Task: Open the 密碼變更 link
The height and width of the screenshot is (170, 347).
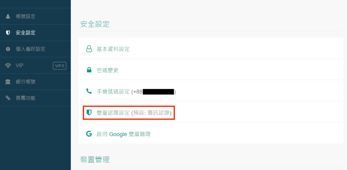Action: tap(107, 70)
